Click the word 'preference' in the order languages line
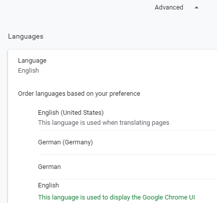 coord(124,94)
